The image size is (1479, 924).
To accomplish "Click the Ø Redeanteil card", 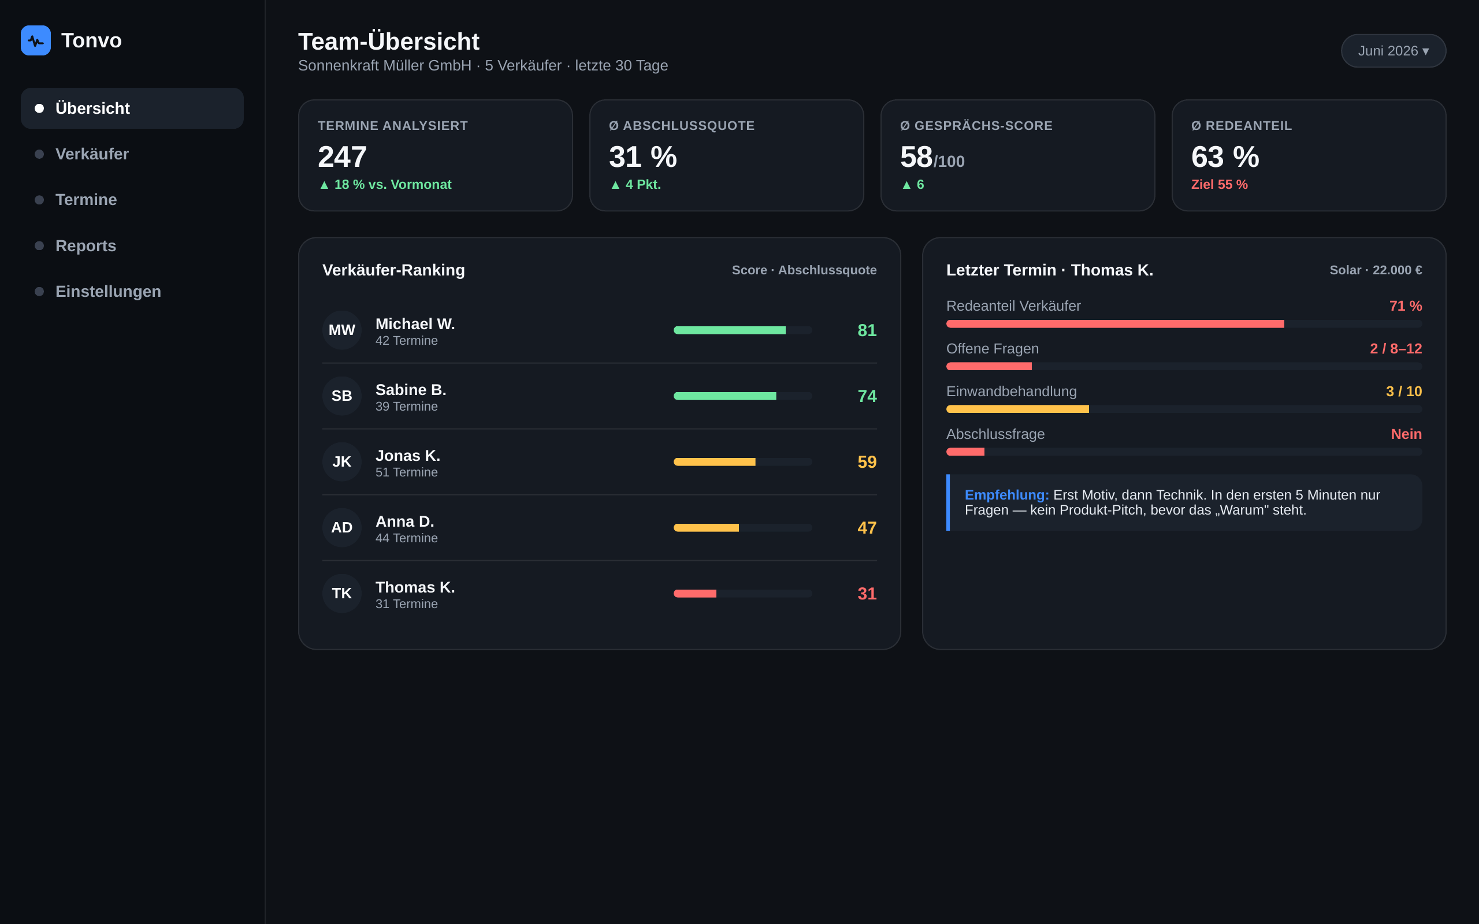I will coord(1309,155).
